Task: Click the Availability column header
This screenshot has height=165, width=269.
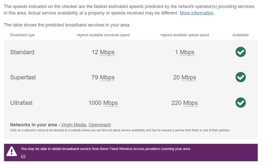Action: pyautogui.click(x=240, y=35)
